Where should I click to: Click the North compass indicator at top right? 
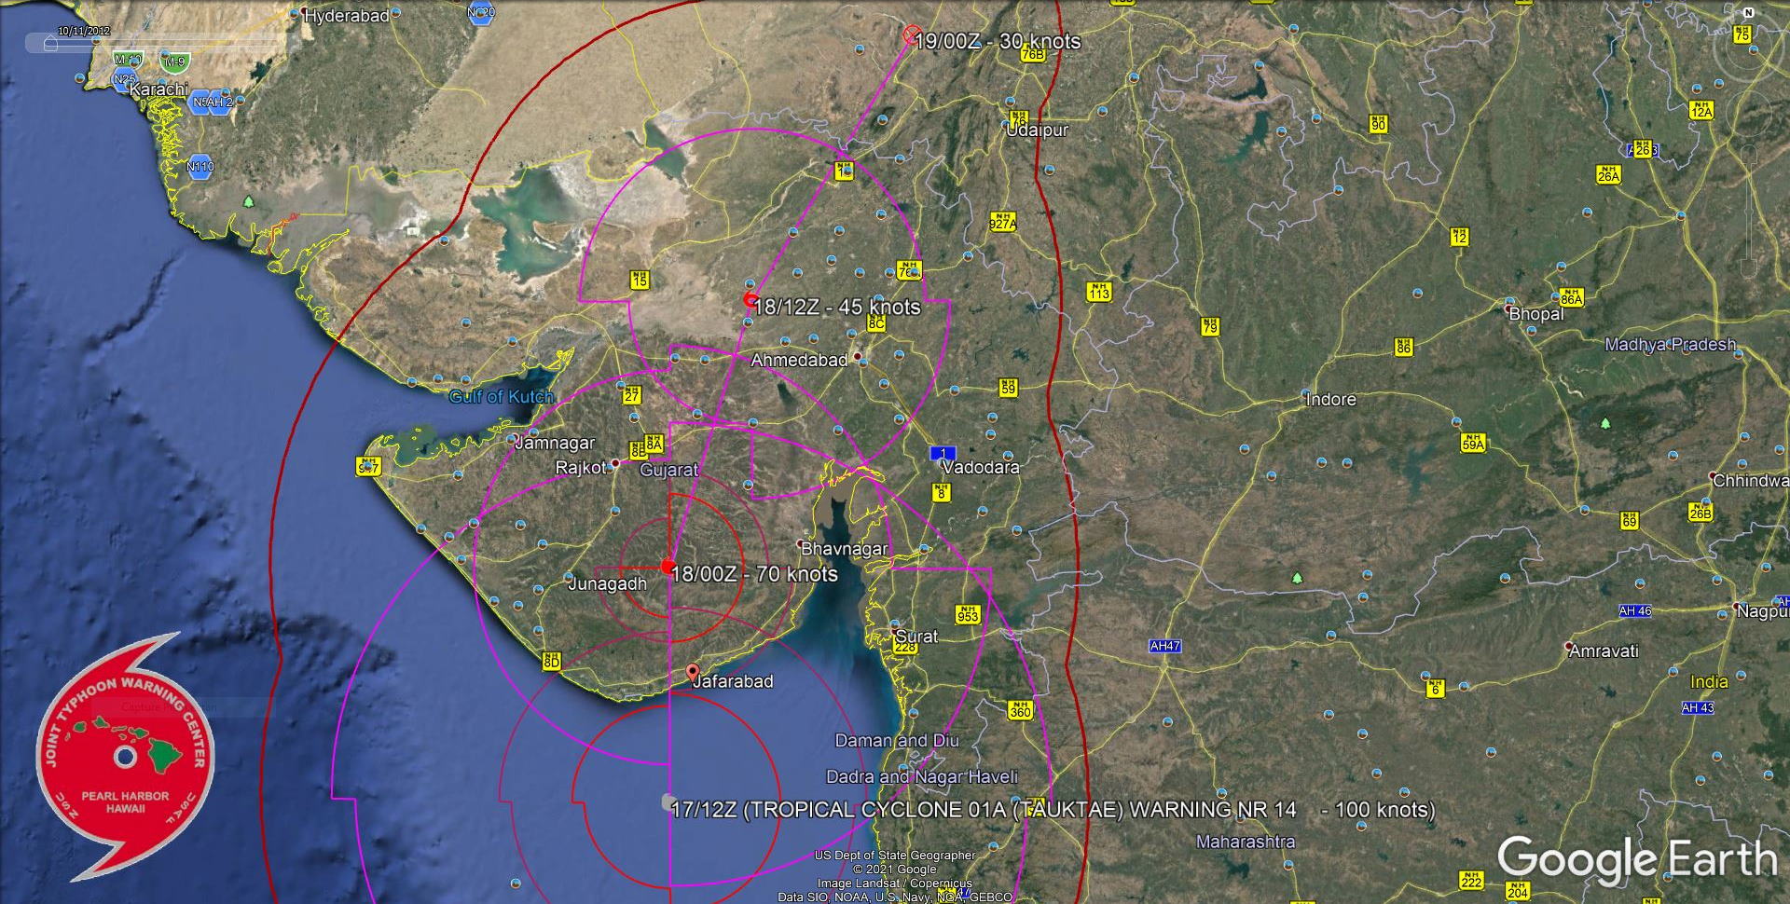[1749, 14]
